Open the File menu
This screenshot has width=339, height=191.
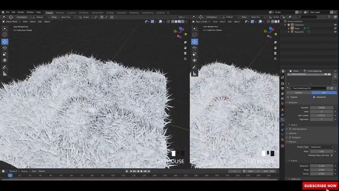coord(8,12)
